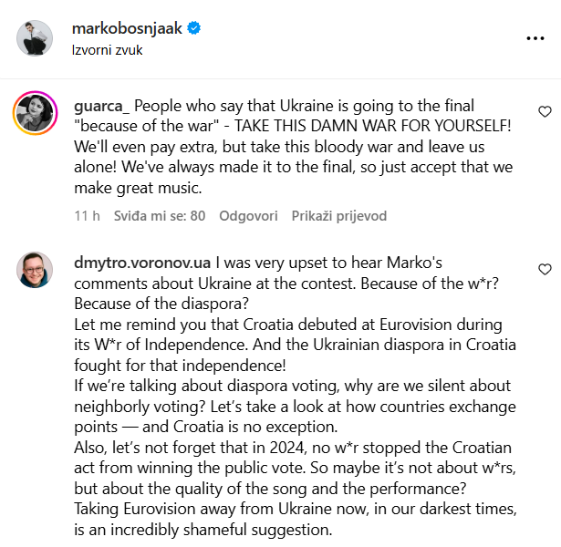This screenshot has width=561, height=547.
Task: Open the markobosnjaak username link
Action: (x=127, y=28)
